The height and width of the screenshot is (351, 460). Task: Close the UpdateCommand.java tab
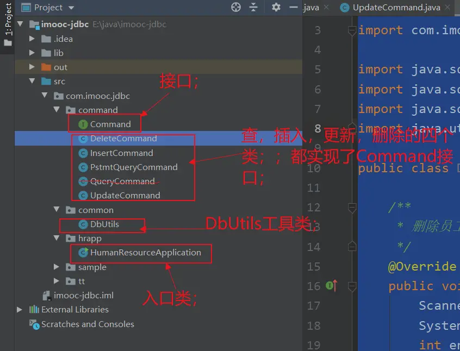(x=448, y=8)
